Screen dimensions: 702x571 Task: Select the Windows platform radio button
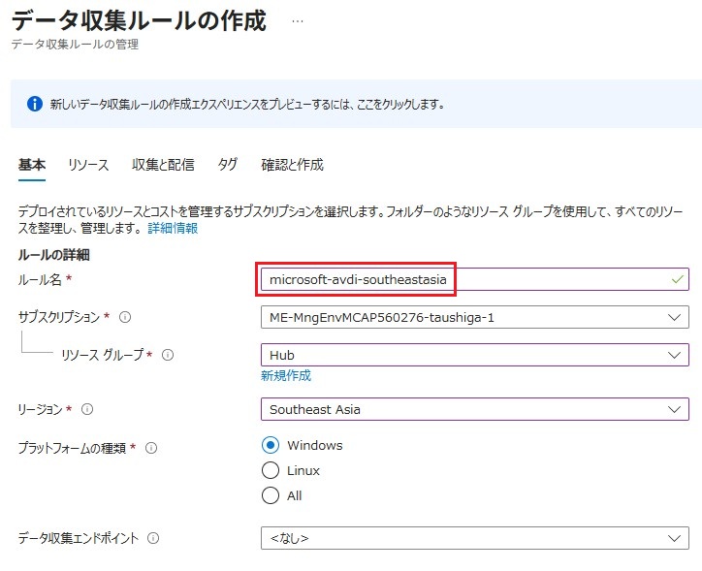(x=271, y=446)
